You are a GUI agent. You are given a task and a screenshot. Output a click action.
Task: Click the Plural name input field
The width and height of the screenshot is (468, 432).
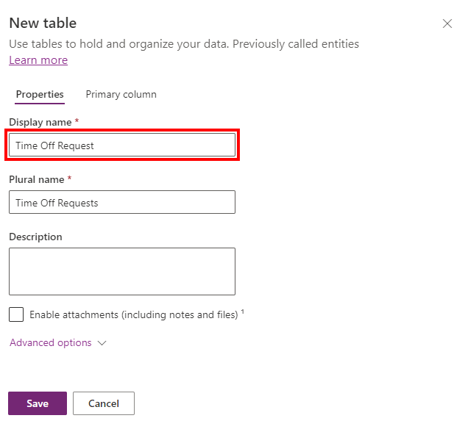point(122,203)
